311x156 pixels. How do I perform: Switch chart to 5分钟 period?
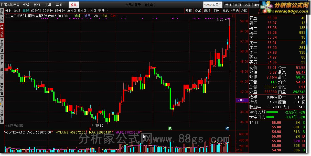point(82,10)
